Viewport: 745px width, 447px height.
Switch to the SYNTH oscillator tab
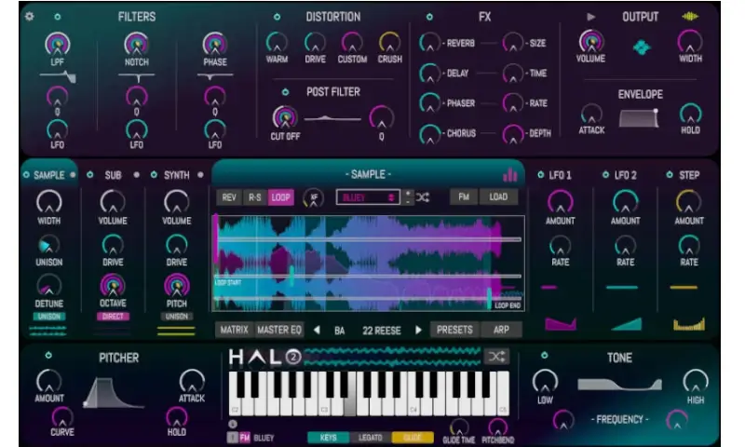point(175,174)
